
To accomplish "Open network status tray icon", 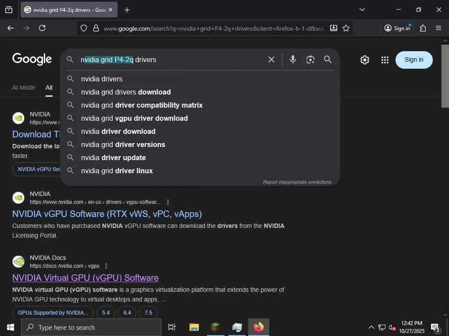I will (x=382, y=327).
